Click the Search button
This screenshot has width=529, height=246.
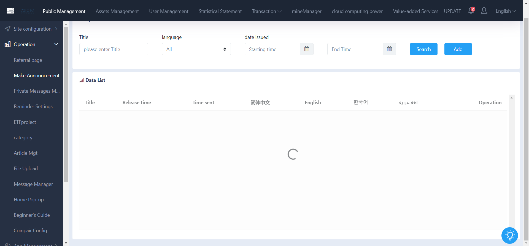(x=424, y=49)
